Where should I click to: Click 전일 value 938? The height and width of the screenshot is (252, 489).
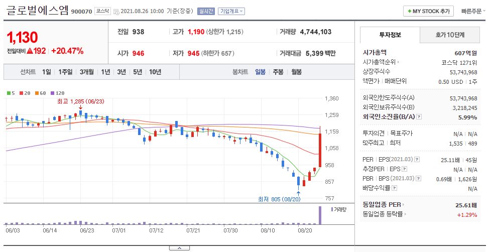tap(138, 32)
